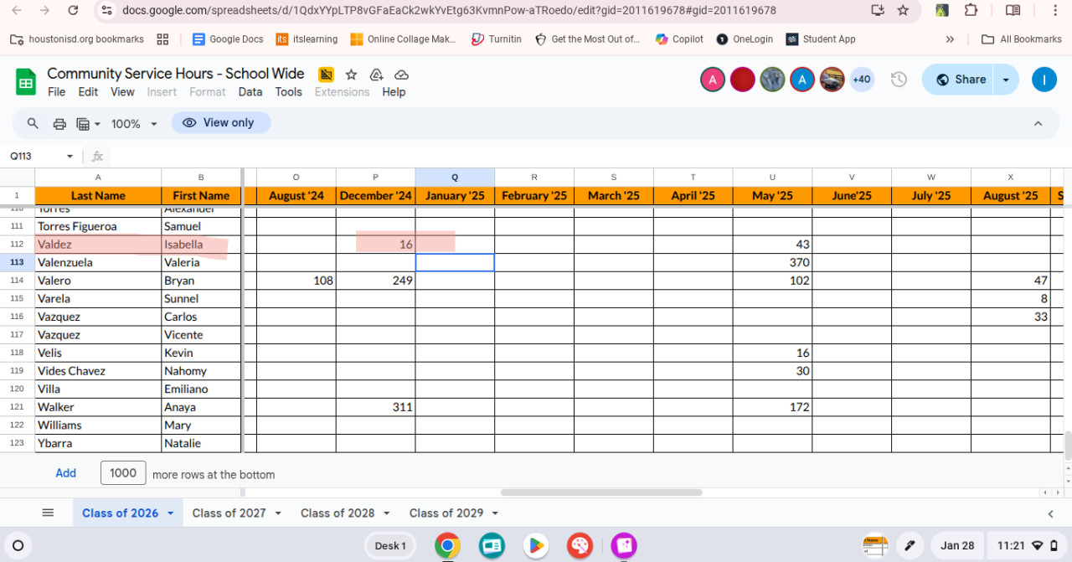Open the tab groups grid icon
1072x562 pixels.
pyautogui.click(x=162, y=39)
